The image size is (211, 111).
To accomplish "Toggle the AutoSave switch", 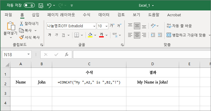I will (29, 6).
